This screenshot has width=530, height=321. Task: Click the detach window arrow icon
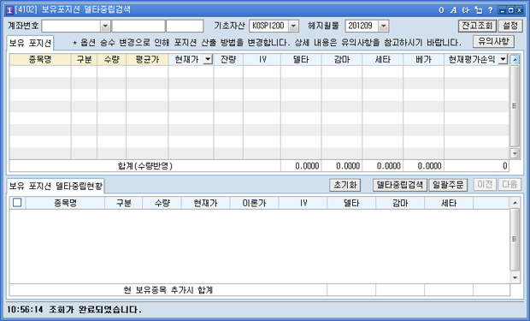(x=479, y=10)
